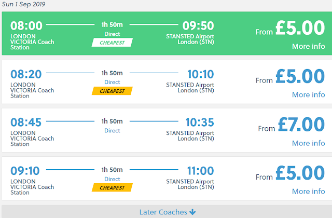Click the white CHEAPEST badge on 08:00 coach
This screenshot has height=218, width=332.
click(x=112, y=43)
